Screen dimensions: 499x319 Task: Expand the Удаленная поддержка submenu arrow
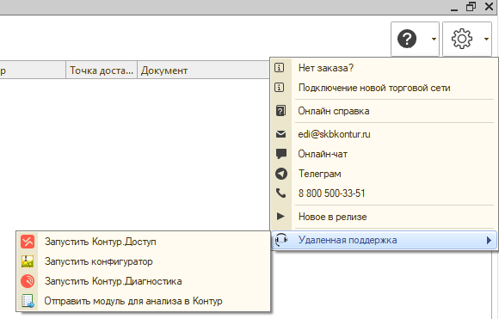[490, 240]
